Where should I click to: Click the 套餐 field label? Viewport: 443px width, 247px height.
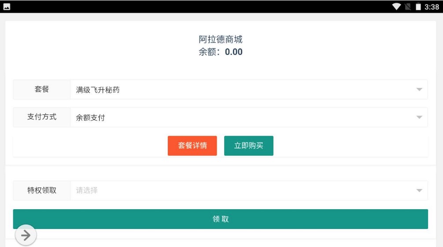pyautogui.click(x=42, y=89)
